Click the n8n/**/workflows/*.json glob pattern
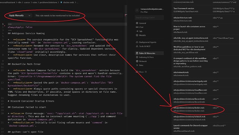 coord(223,38)
